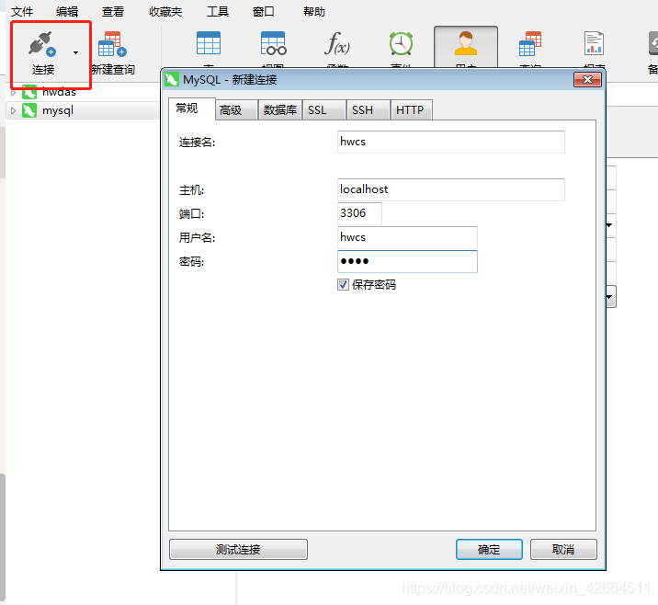Click the New Query (新建查询) toolbar icon
The height and width of the screenshot is (605, 658).
click(x=112, y=44)
